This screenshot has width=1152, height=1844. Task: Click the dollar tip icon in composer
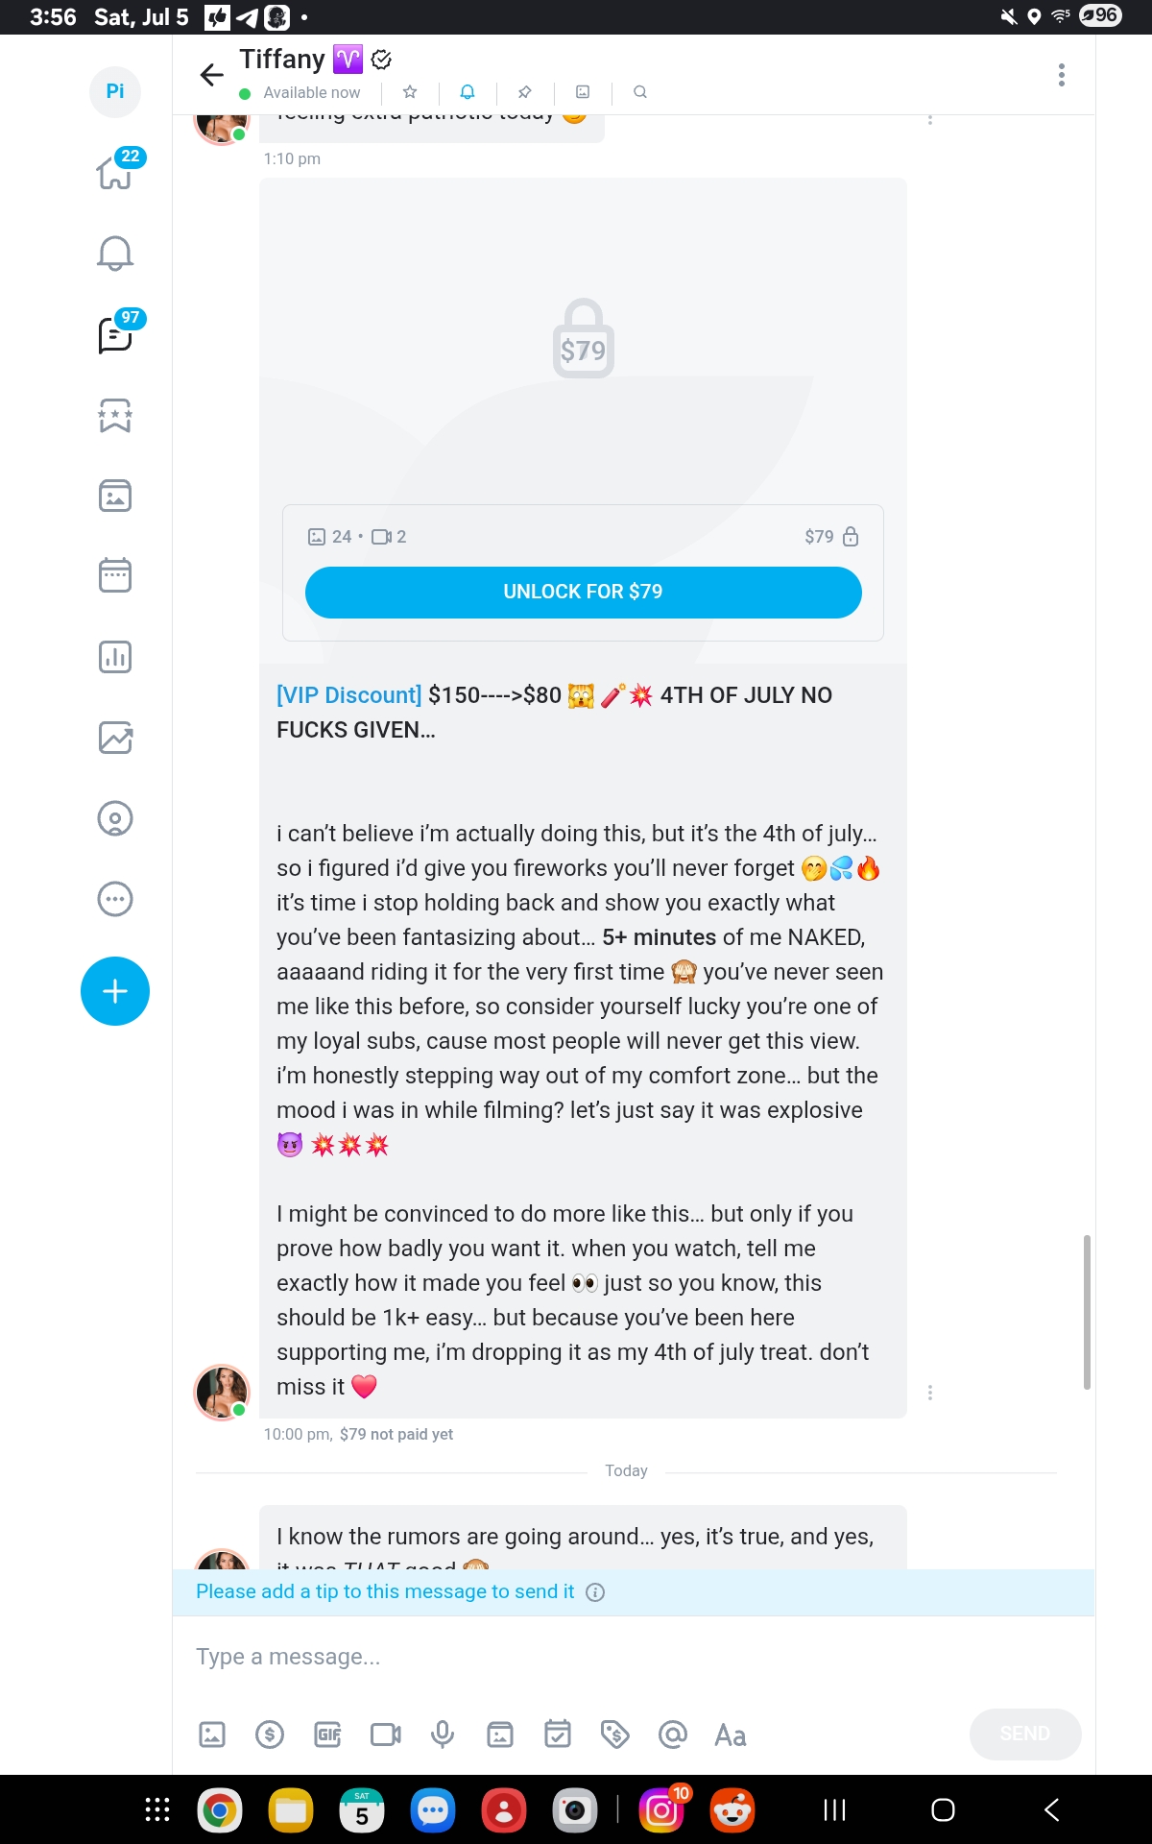[x=270, y=1735]
